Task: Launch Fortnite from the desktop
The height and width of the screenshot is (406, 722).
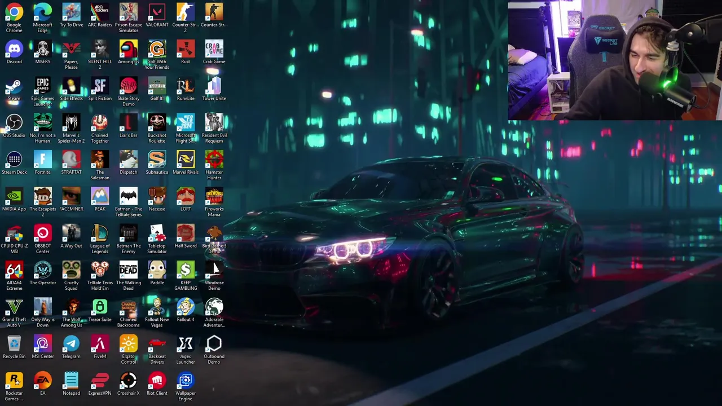Action: (x=43, y=160)
